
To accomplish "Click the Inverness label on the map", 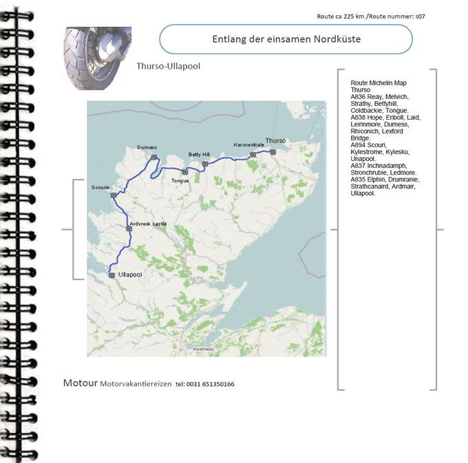I will click(x=203, y=349).
